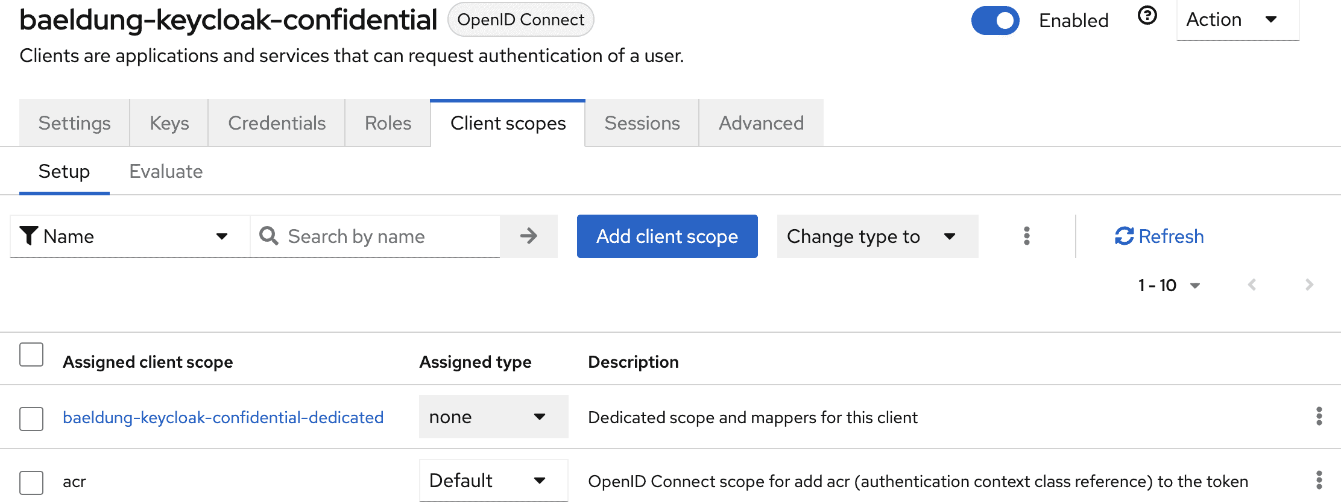Open the baeldung-keycloak-confidential-dedicated link
Viewport: 1341px width, 504px height.
[x=223, y=417]
